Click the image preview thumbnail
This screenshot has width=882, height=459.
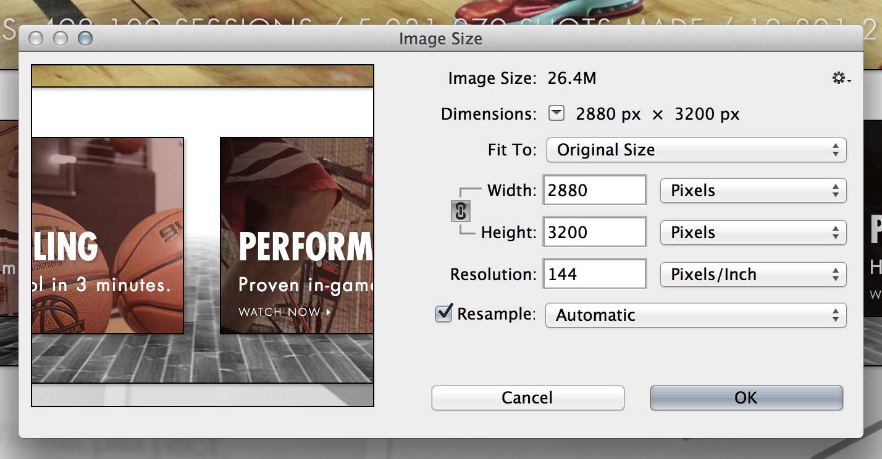pyautogui.click(x=203, y=236)
